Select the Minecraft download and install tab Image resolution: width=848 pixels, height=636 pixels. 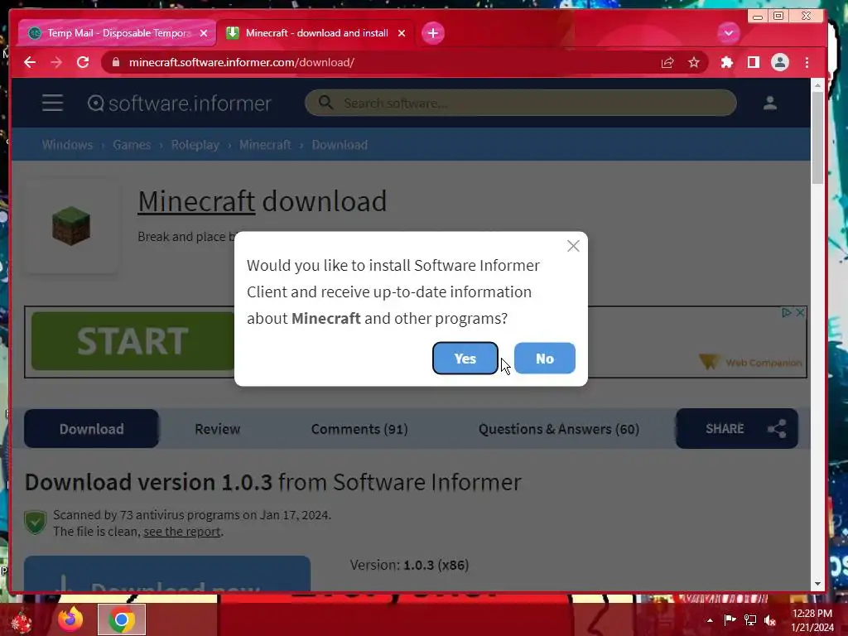click(316, 33)
